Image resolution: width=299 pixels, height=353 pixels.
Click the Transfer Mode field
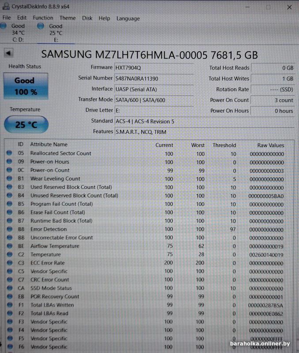[154, 100]
